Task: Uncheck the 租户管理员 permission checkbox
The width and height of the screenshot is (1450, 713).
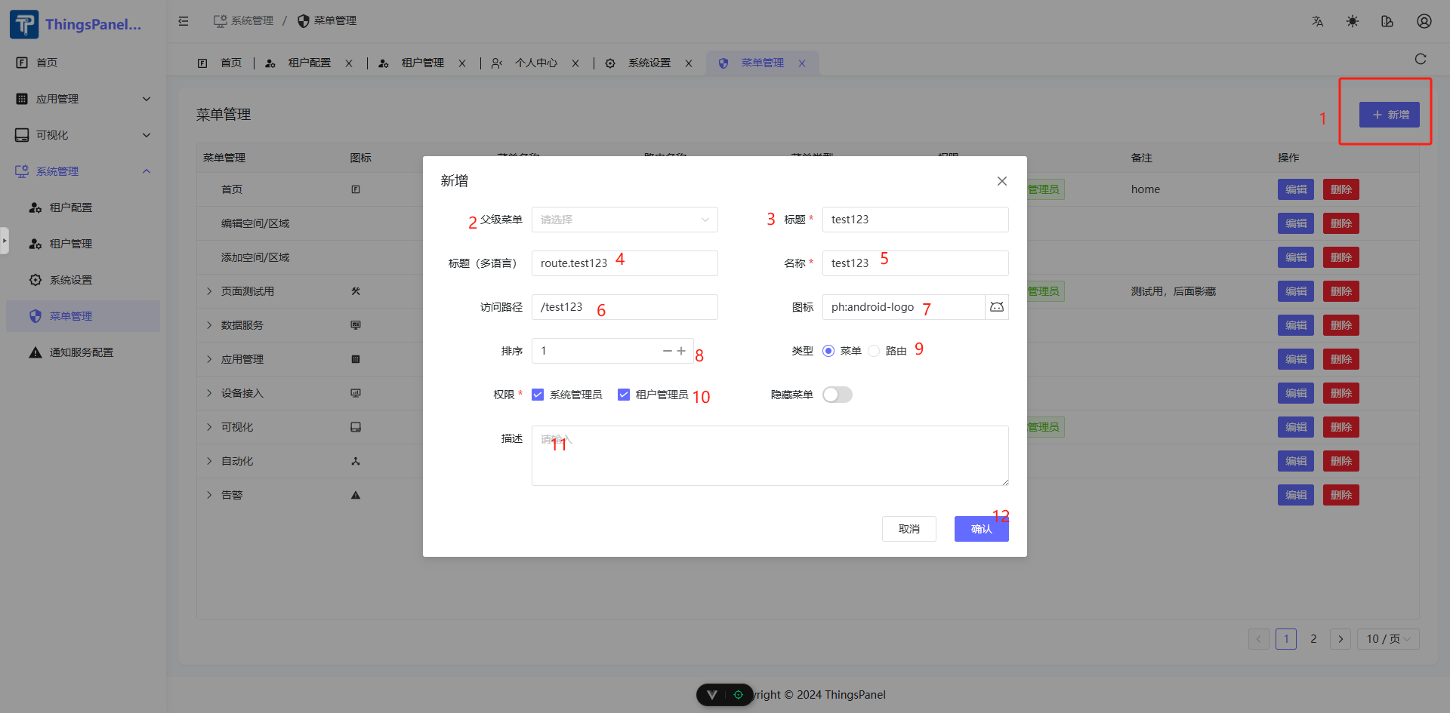Action: (624, 395)
